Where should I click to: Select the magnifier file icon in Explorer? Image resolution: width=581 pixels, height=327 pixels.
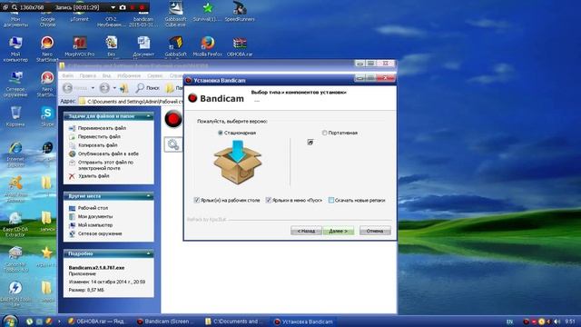tap(173, 144)
